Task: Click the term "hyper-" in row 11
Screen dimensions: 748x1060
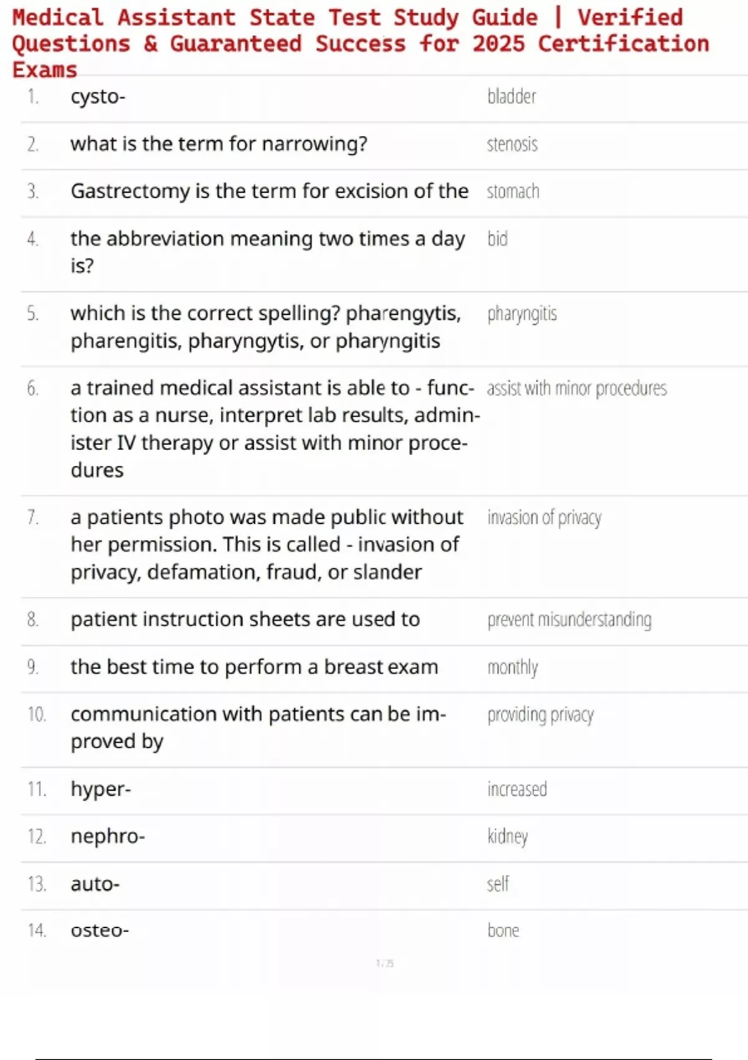Action: point(100,789)
